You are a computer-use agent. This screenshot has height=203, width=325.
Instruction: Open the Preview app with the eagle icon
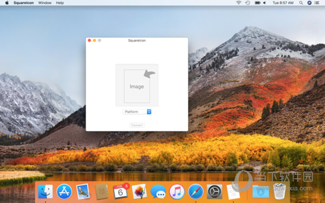pyautogui.click(x=83, y=192)
